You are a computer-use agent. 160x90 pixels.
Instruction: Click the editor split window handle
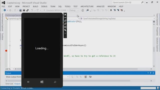[154, 22]
